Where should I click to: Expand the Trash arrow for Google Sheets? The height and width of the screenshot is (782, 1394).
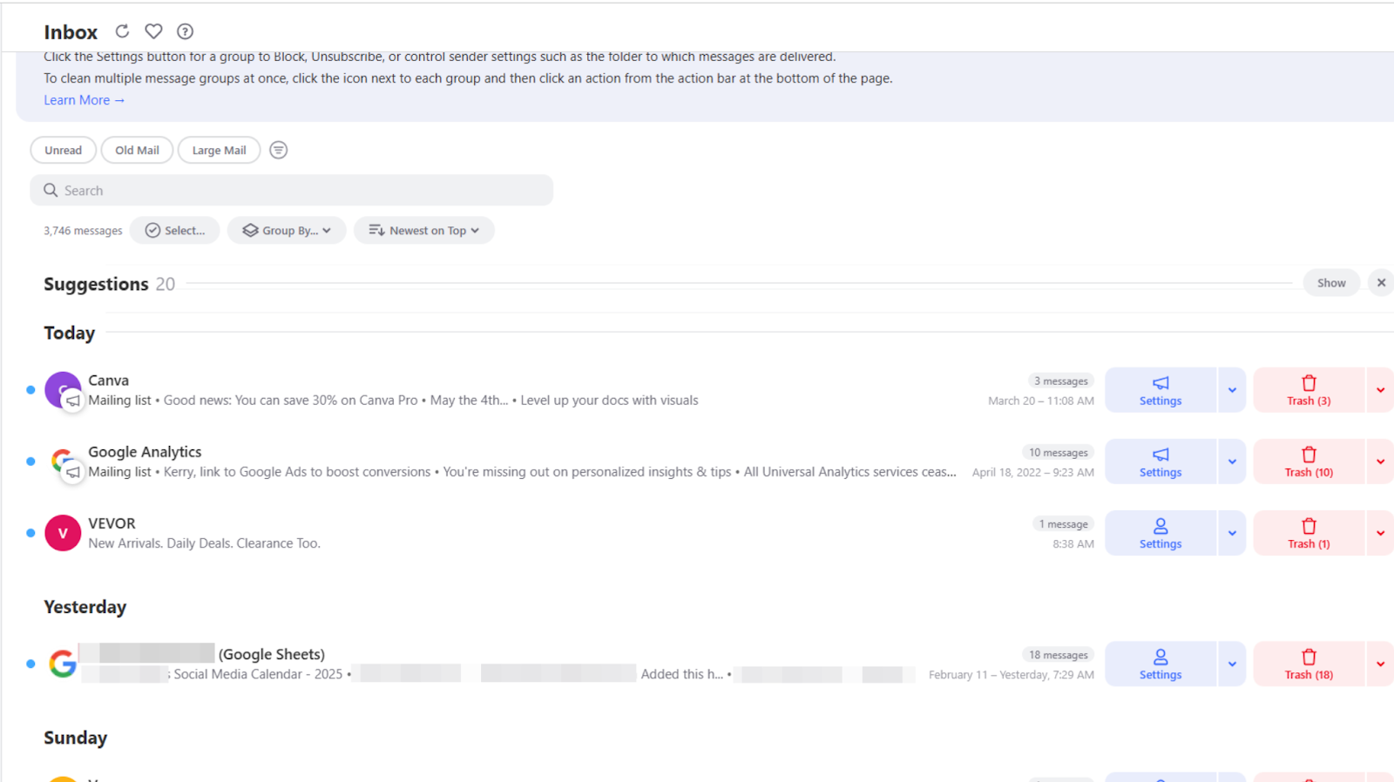point(1380,664)
